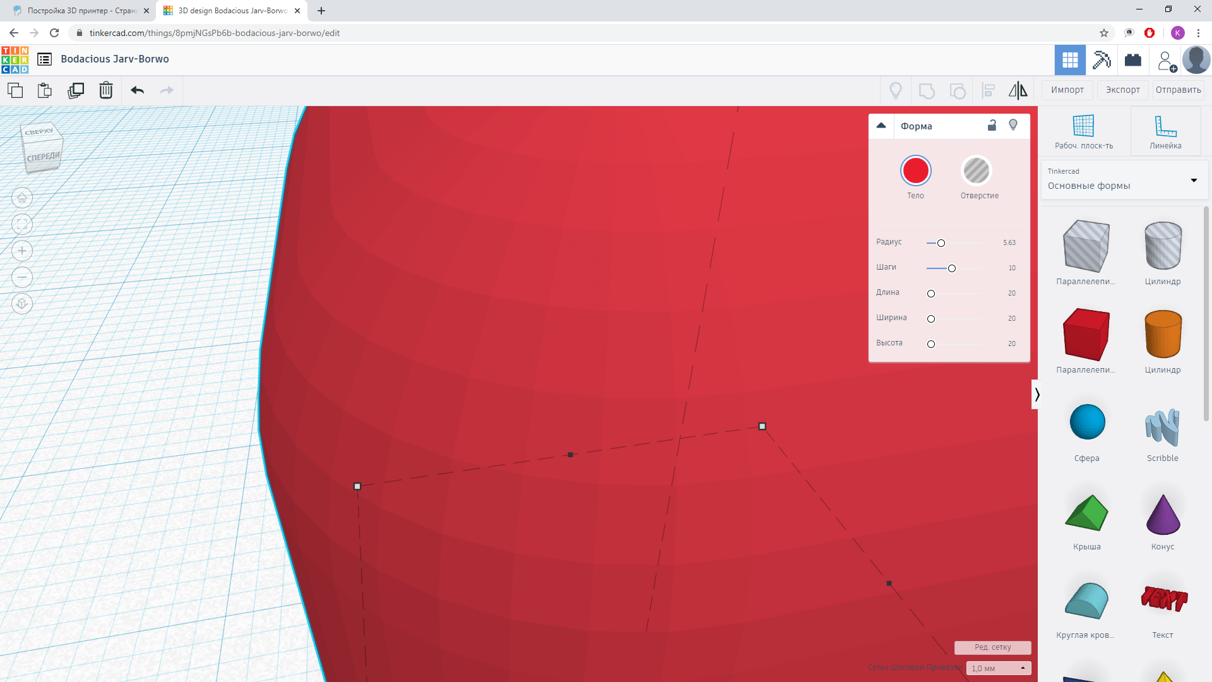Click the Ред. сетку button

pyautogui.click(x=992, y=647)
